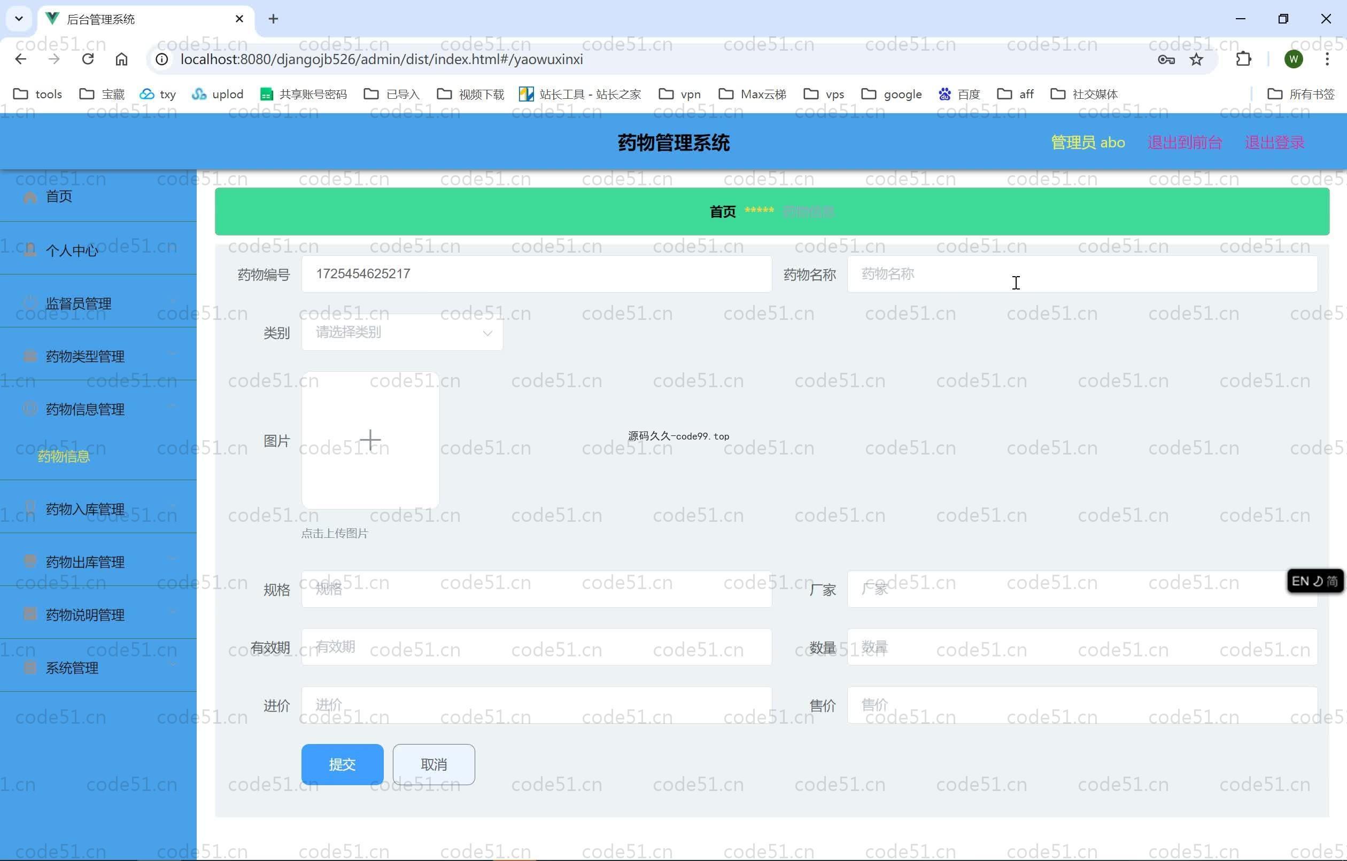Close the 后台管理系统 tab
This screenshot has width=1347, height=861.
pyautogui.click(x=239, y=19)
